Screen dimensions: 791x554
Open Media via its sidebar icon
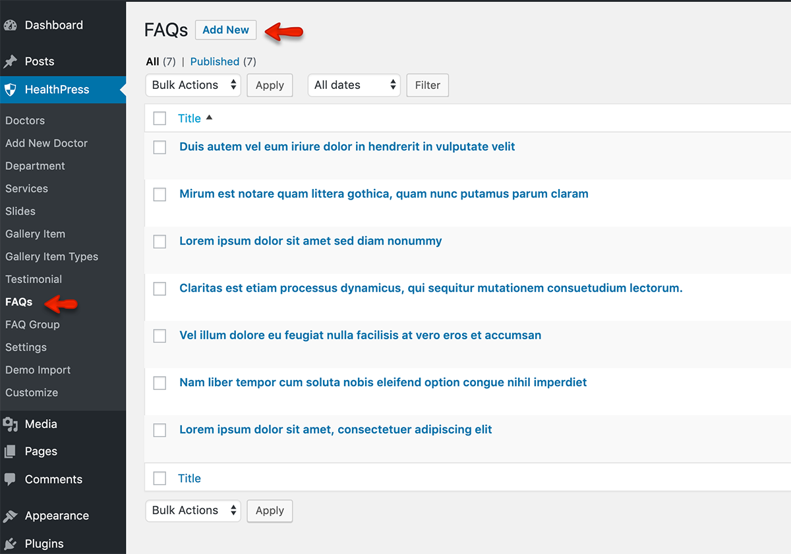(x=10, y=424)
